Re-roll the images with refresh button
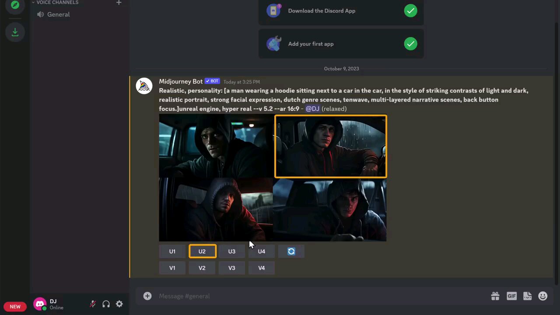This screenshot has width=560, height=315. pos(291,252)
